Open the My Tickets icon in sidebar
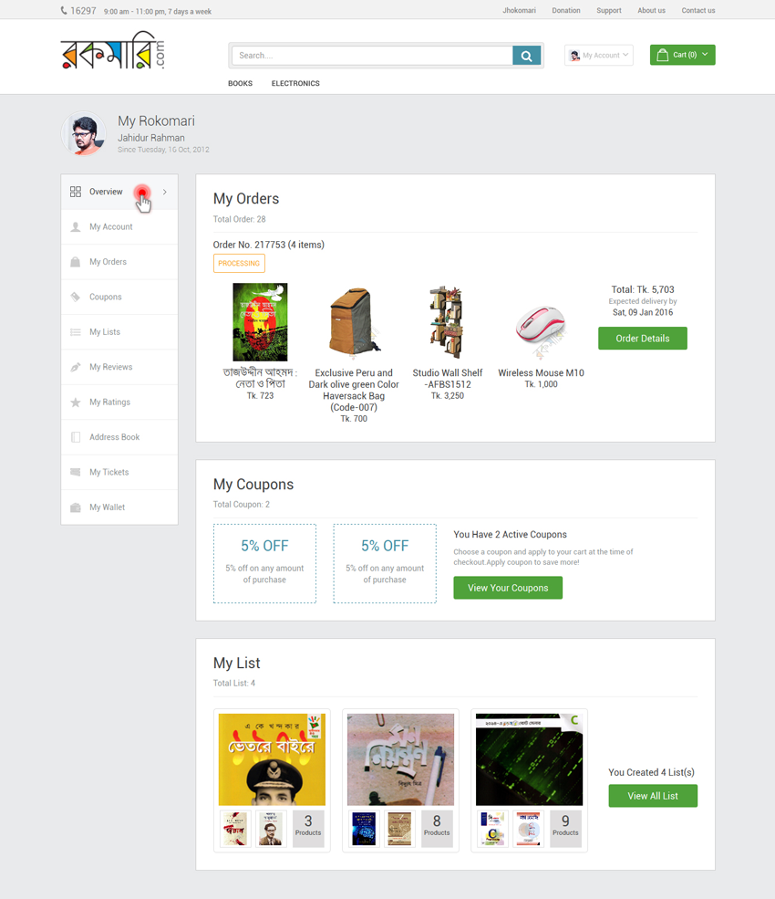The height and width of the screenshot is (899, 775). (x=75, y=472)
